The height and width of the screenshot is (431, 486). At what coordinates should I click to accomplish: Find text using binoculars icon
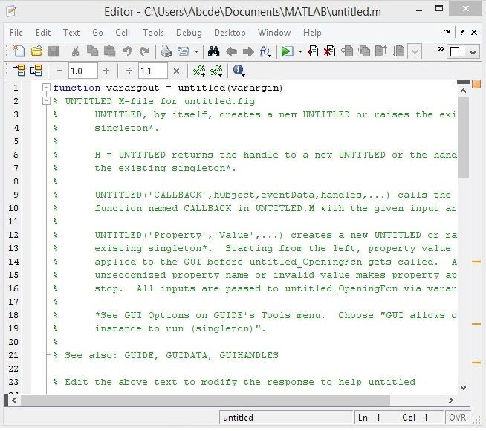tap(213, 51)
